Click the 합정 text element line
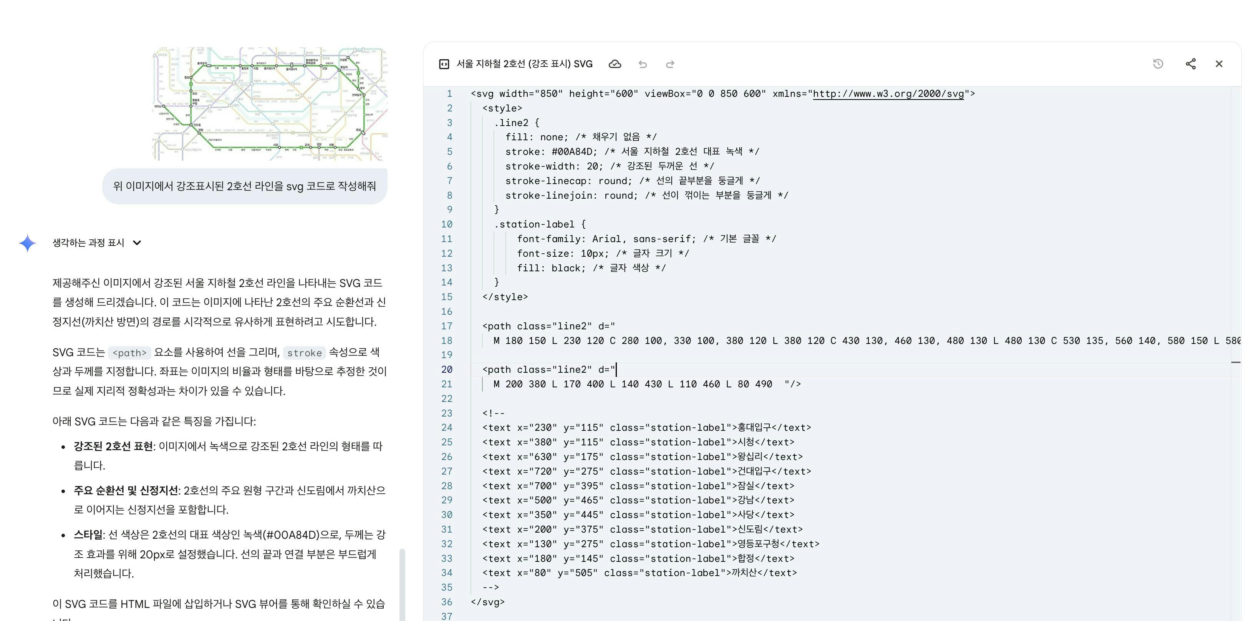 (638, 558)
